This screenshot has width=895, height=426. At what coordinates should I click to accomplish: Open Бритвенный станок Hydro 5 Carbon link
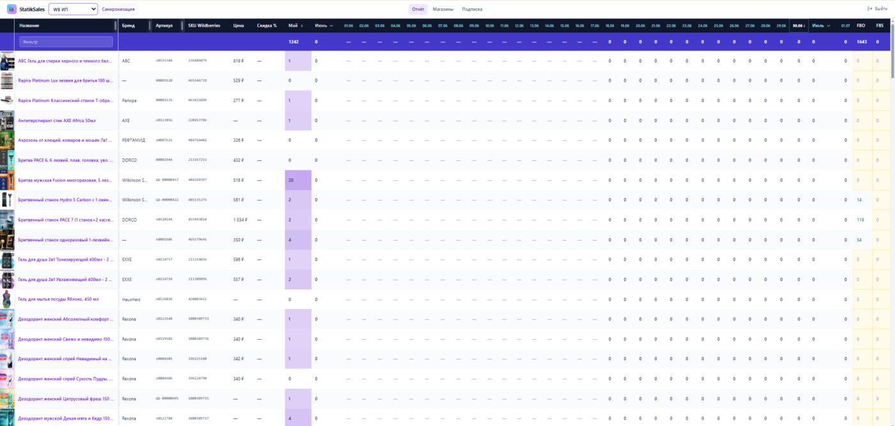pyautogui.click(x=65, y=200)
